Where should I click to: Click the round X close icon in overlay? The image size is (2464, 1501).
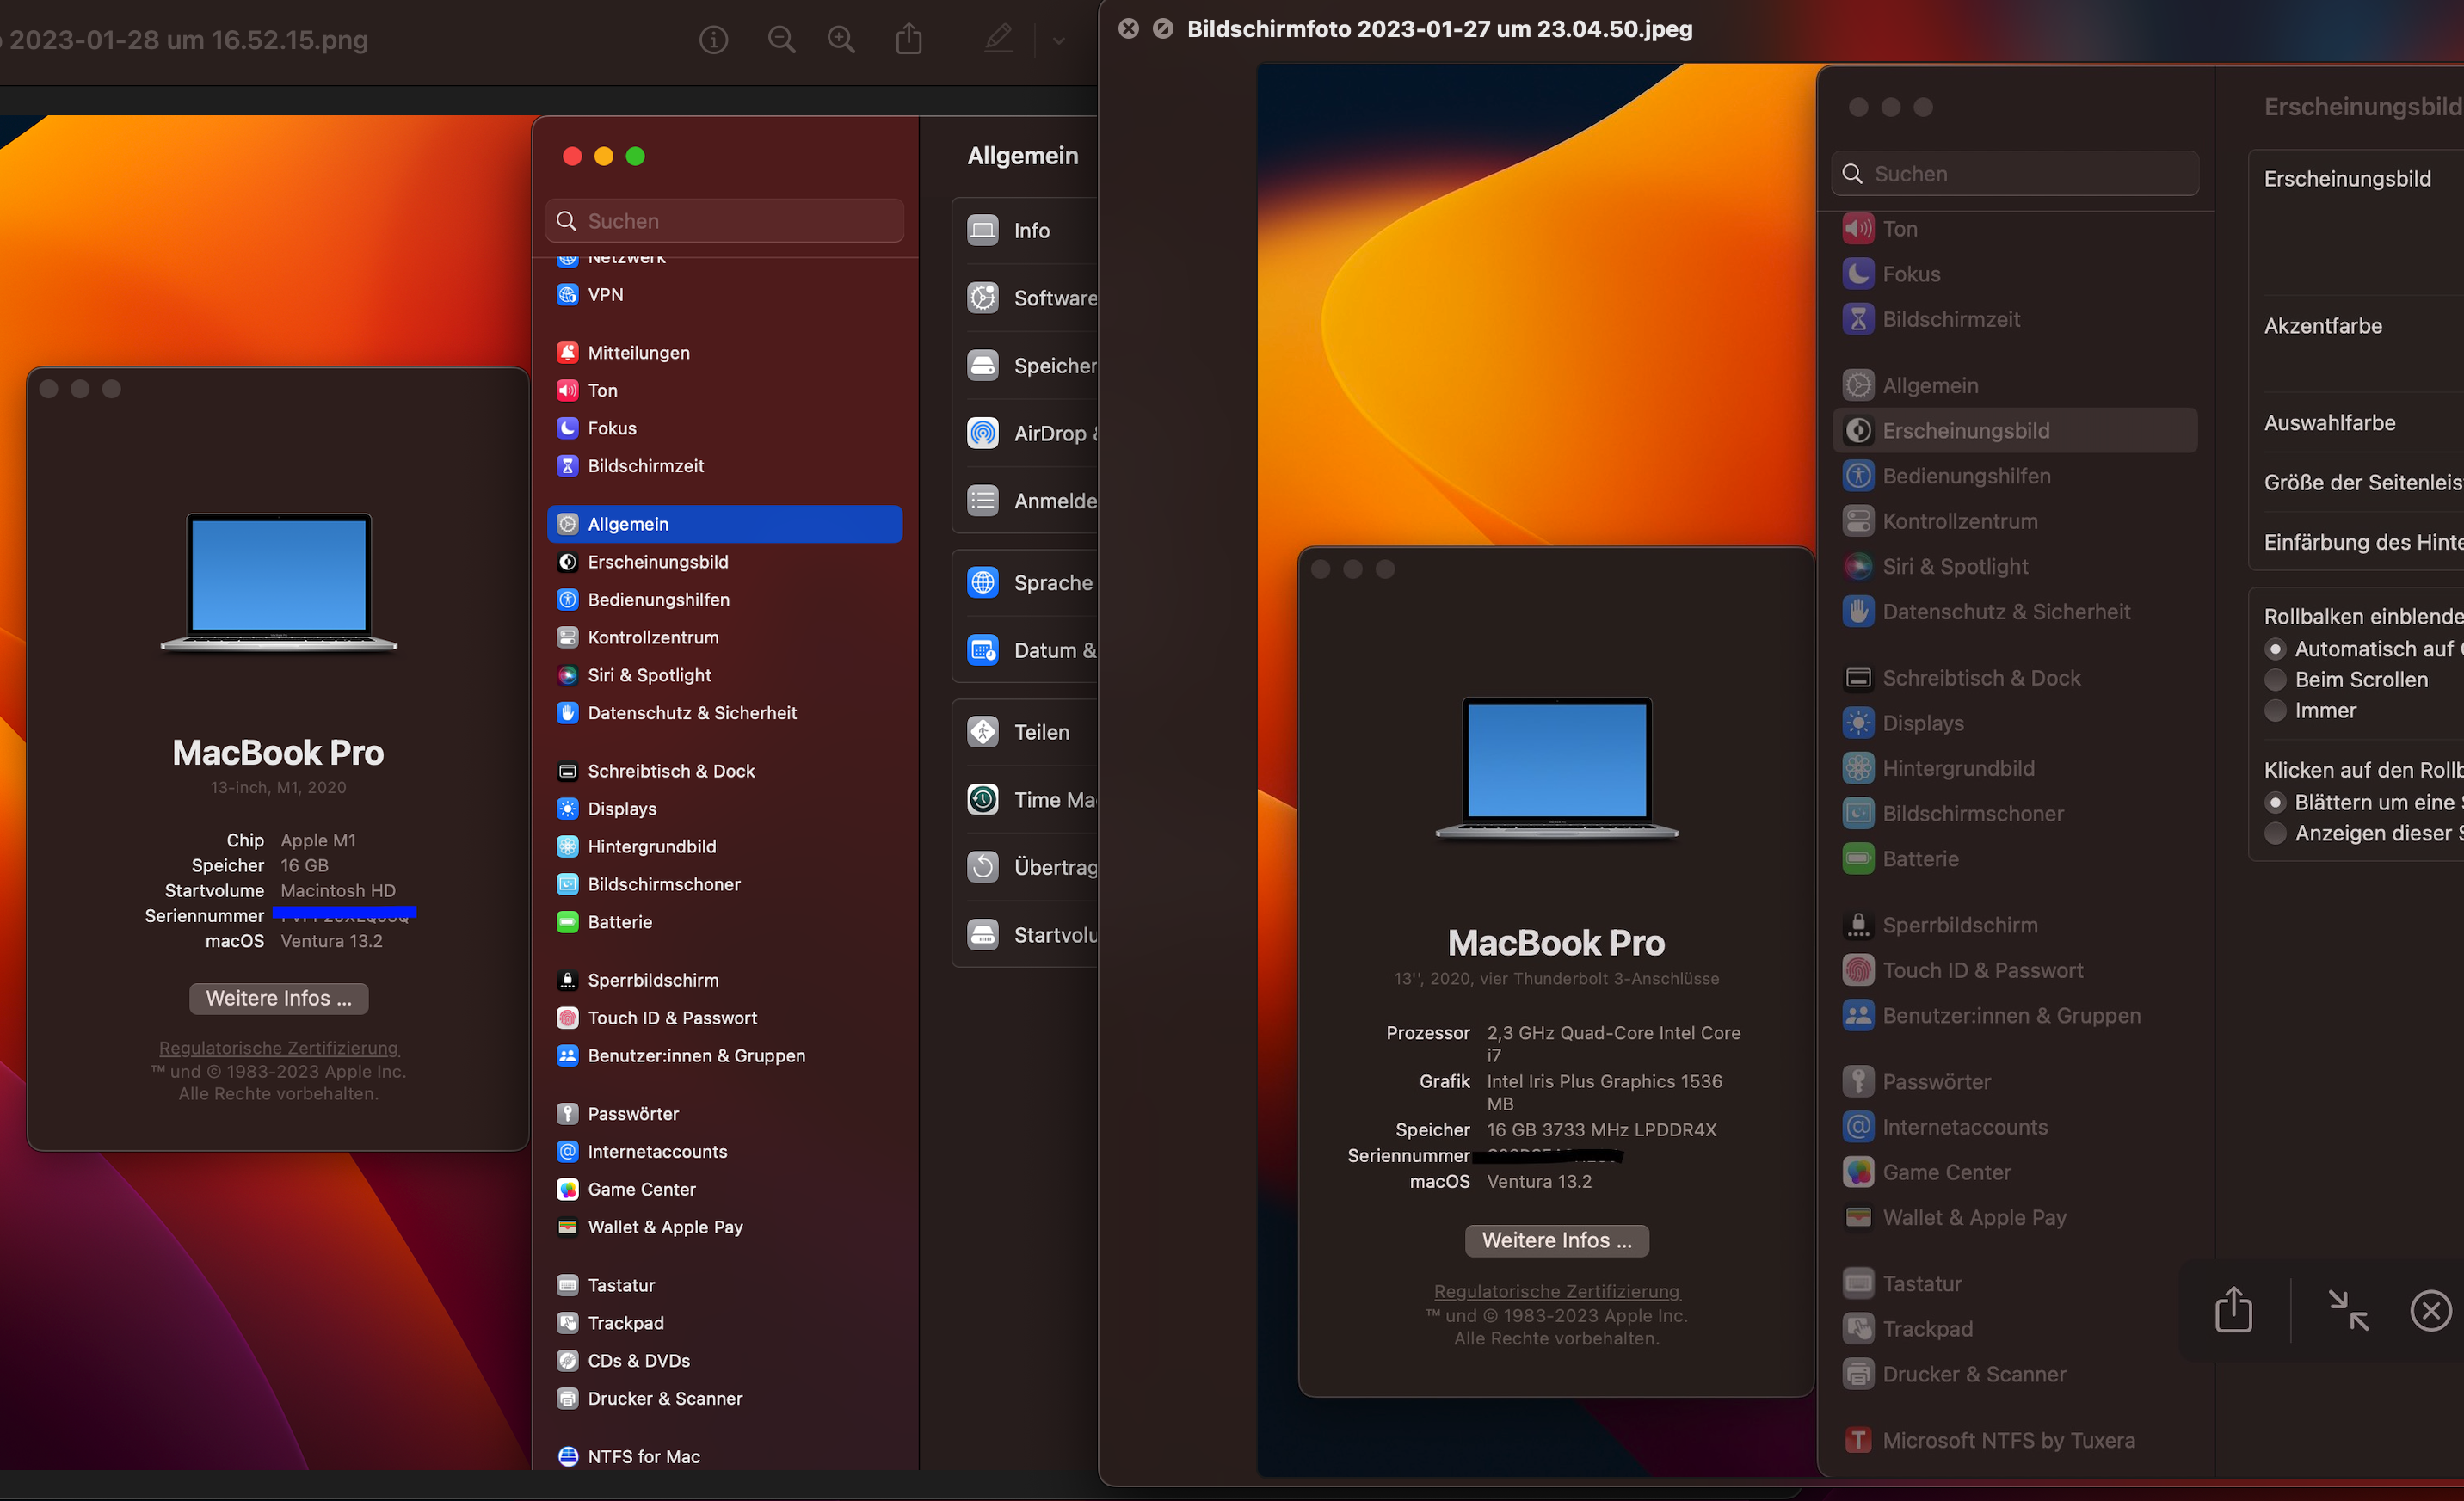click(2430, 1310)
